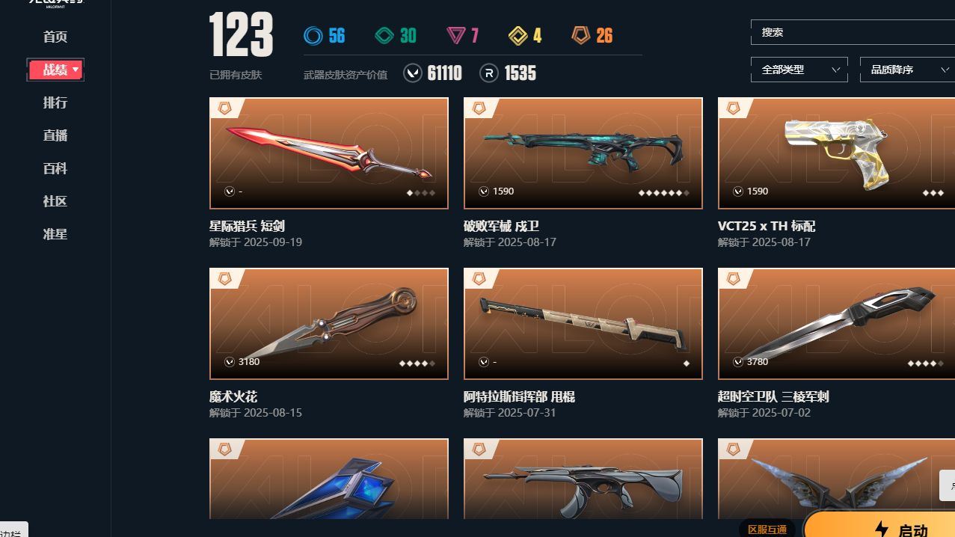Click the pink Premium-tier triangle icon showing 7
This screenshot has height=537, width=955.
[456, 35]
